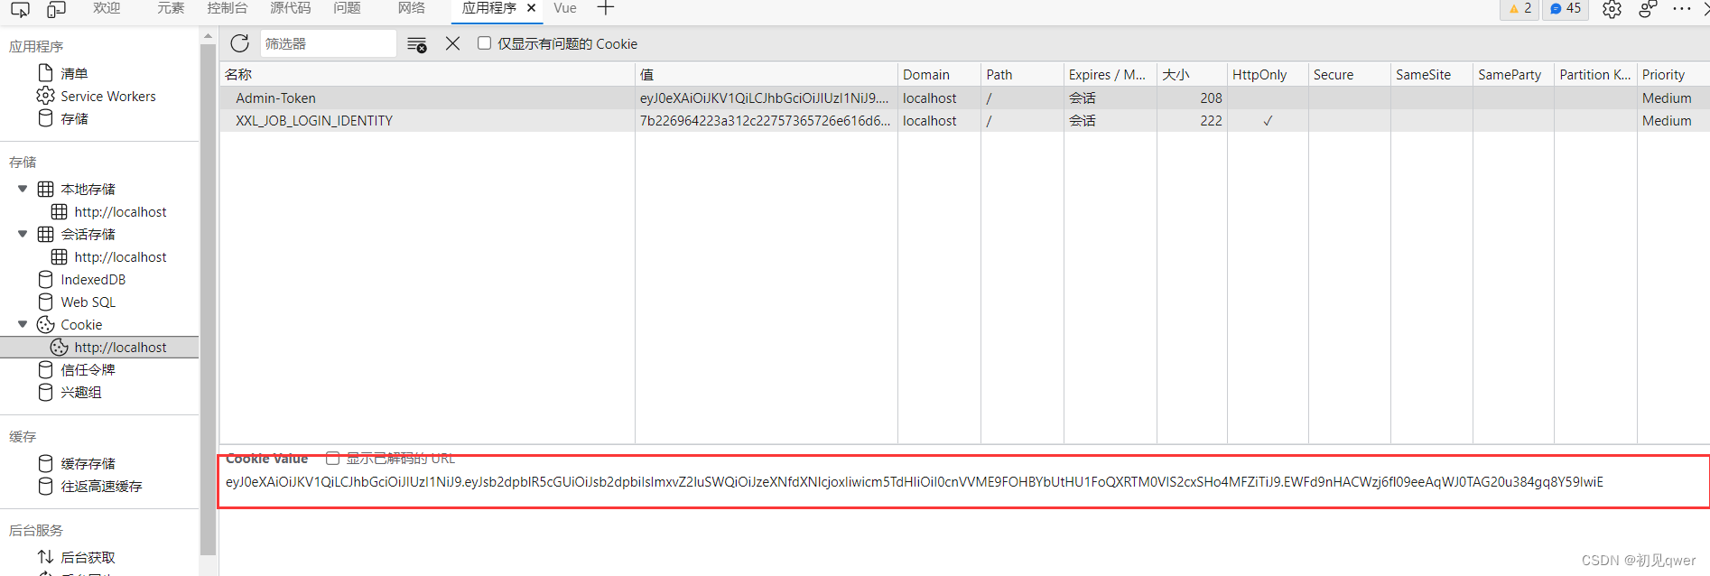Collapse the Cookie tree node
Image resolution: width=1710 pixels, height=576 pixels.
pyautogui.click(x=23, y=324)
